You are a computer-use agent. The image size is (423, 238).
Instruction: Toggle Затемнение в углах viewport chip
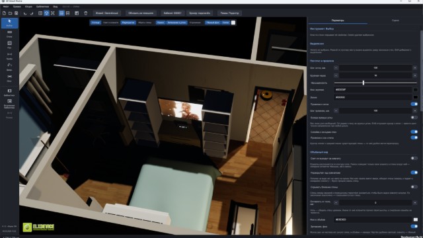[x=176, y=22]
